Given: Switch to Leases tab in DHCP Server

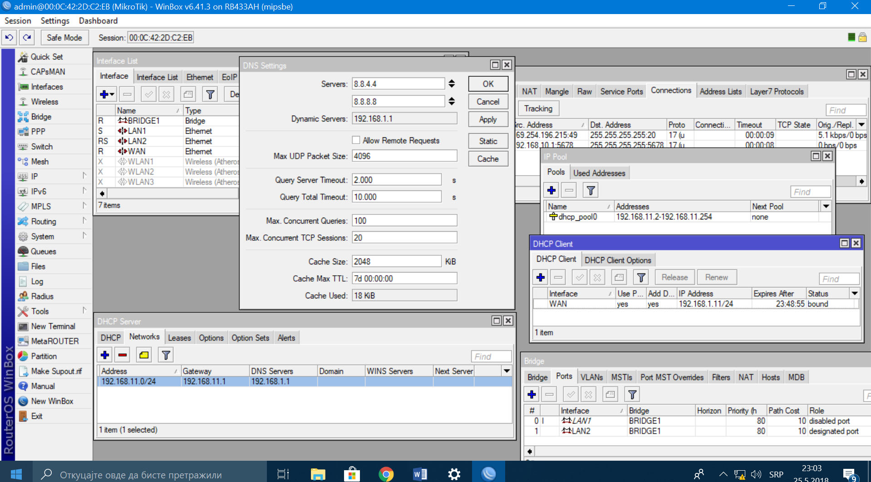Looking at the screenshot, I should pyautogui.click(x=179, y=338).
